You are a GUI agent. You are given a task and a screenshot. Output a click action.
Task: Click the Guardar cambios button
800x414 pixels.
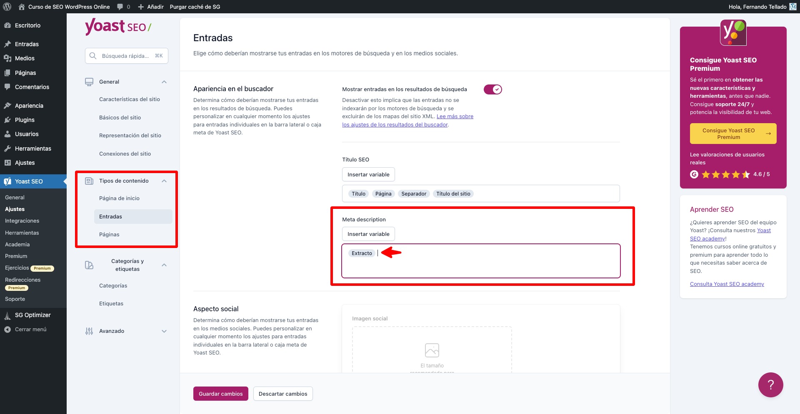220,393
